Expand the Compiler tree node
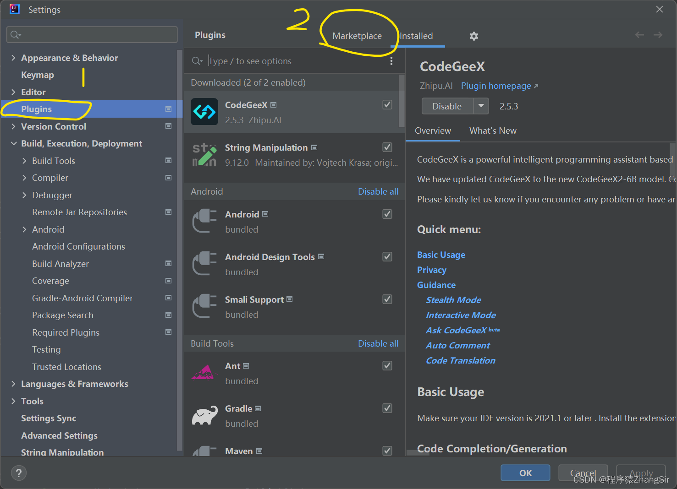Image resolution: width=677 pixels, height=489 pixels. (24, 178)
